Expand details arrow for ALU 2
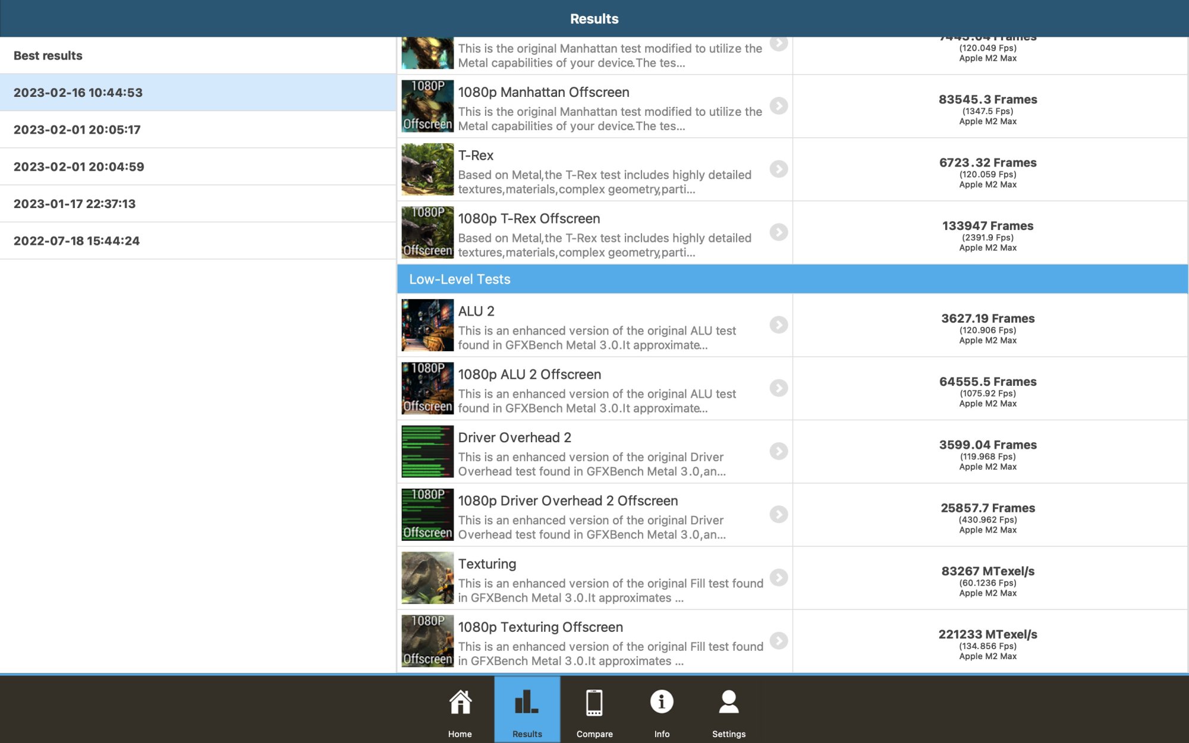 pos(778,325)
